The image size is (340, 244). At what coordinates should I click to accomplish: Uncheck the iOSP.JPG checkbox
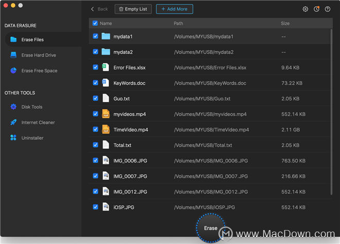[95, 207]
